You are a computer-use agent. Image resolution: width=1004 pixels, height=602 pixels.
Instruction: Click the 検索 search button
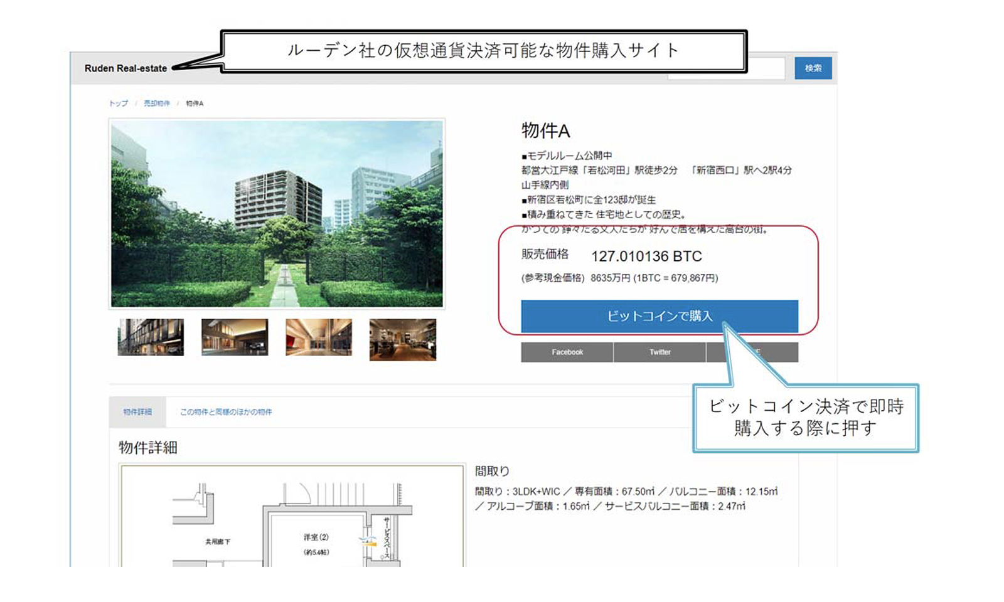(813, 68)
